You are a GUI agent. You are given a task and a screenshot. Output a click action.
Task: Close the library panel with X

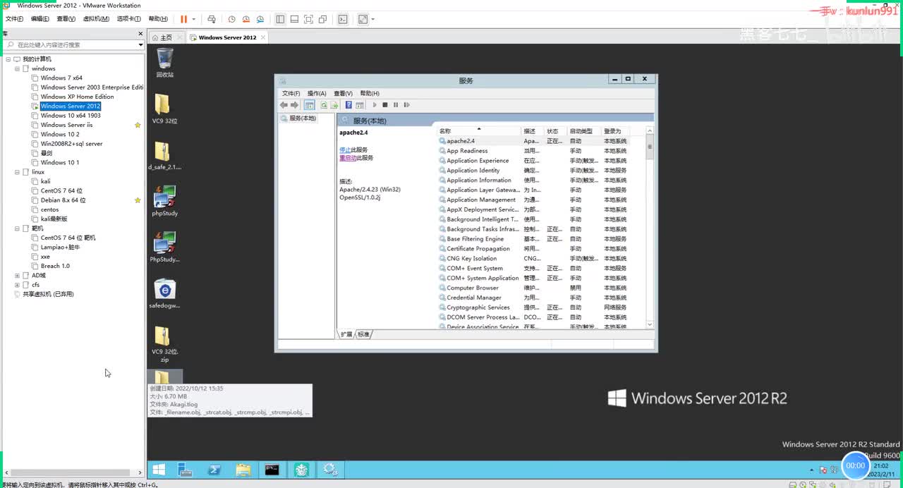[x=140, y=33]
